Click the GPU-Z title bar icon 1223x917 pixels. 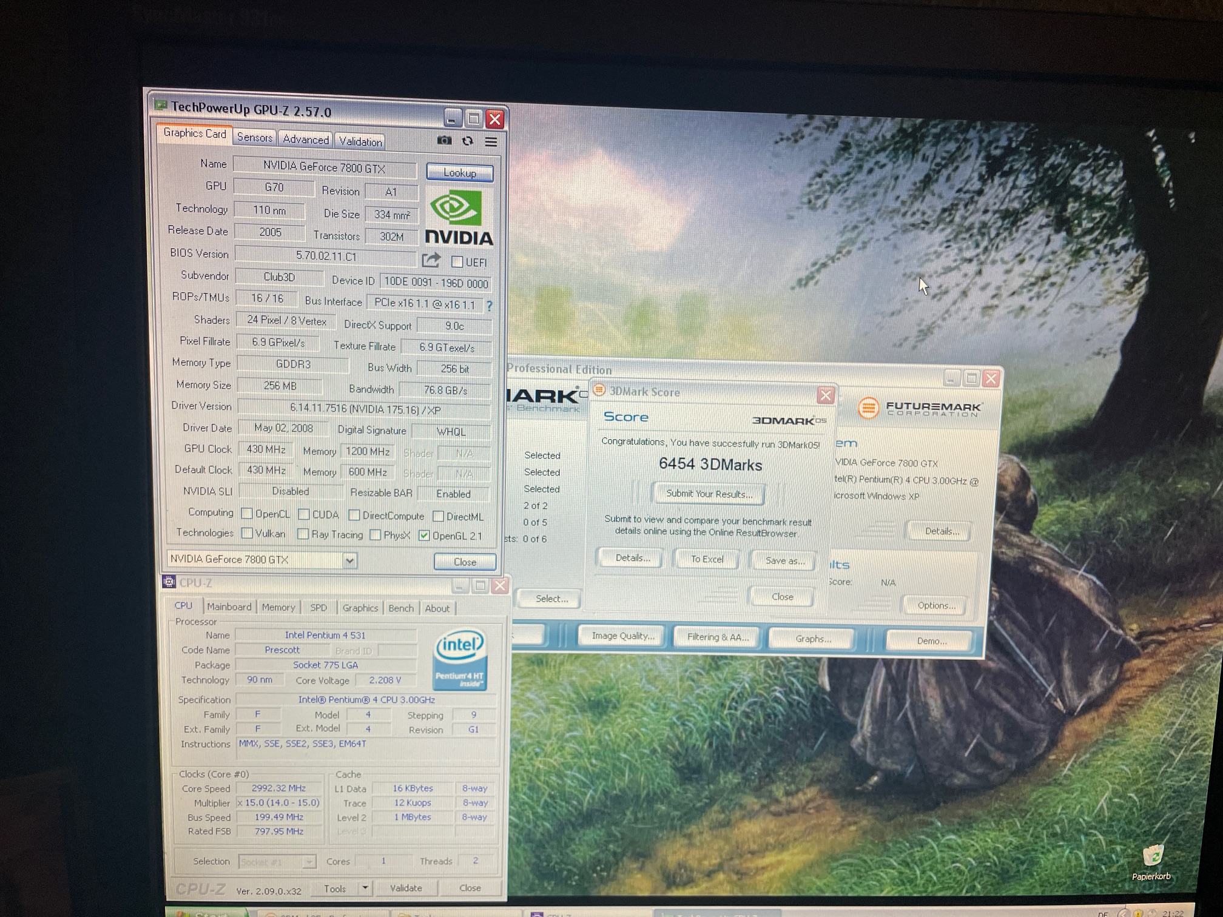click(161, 106)
